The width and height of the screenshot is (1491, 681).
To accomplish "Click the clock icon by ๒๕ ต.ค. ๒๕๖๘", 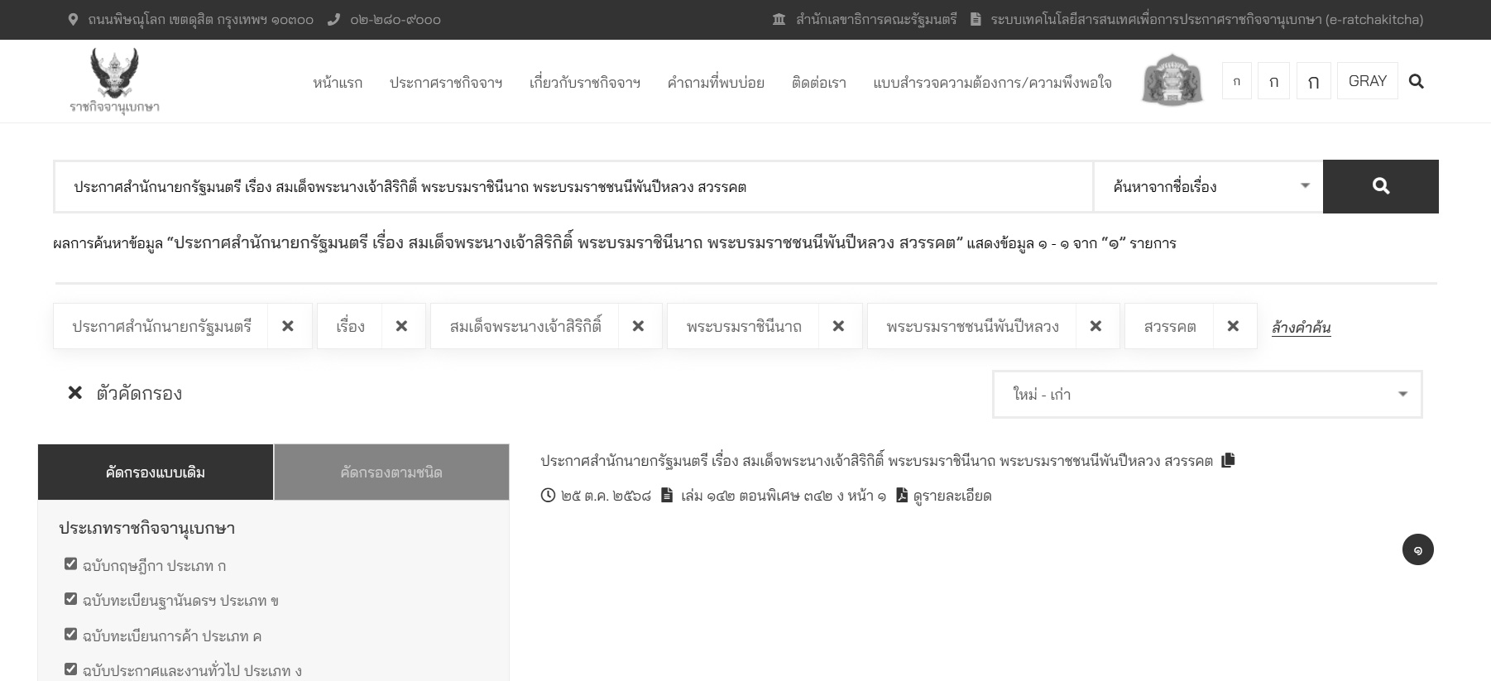I will pos(548,495).
